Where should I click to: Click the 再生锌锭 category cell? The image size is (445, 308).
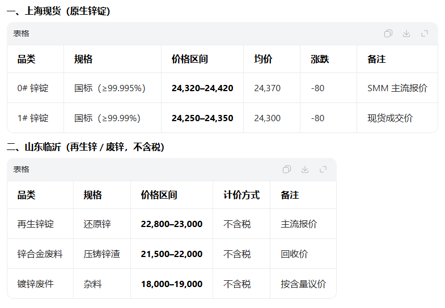click(35, 224)
